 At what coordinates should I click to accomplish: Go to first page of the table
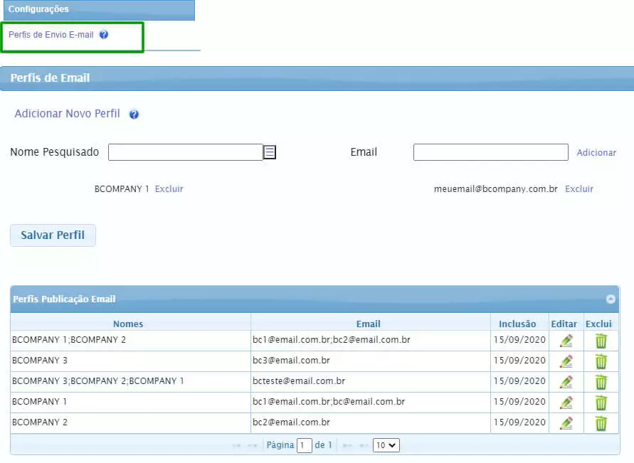coord(236,445)
